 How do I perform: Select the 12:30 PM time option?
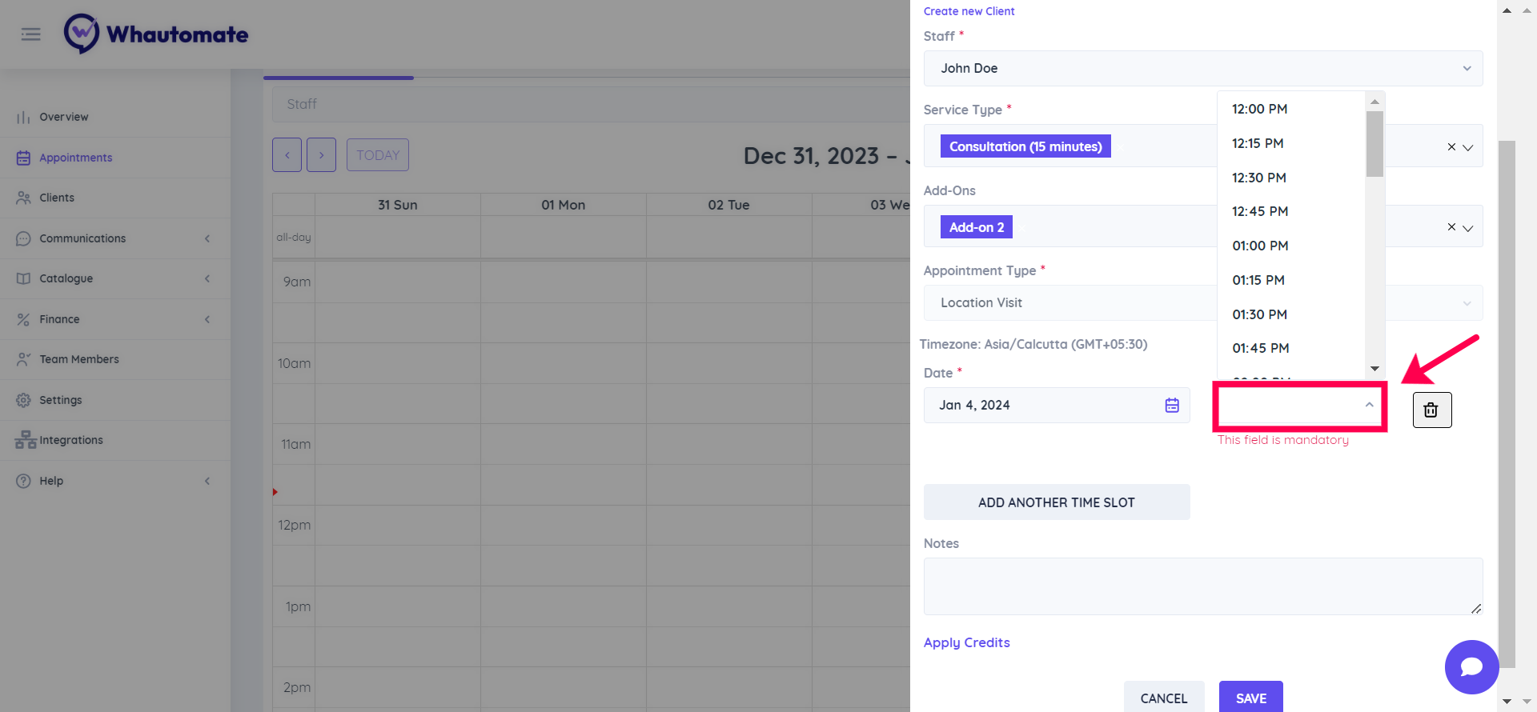click(x=1259, y=178)
